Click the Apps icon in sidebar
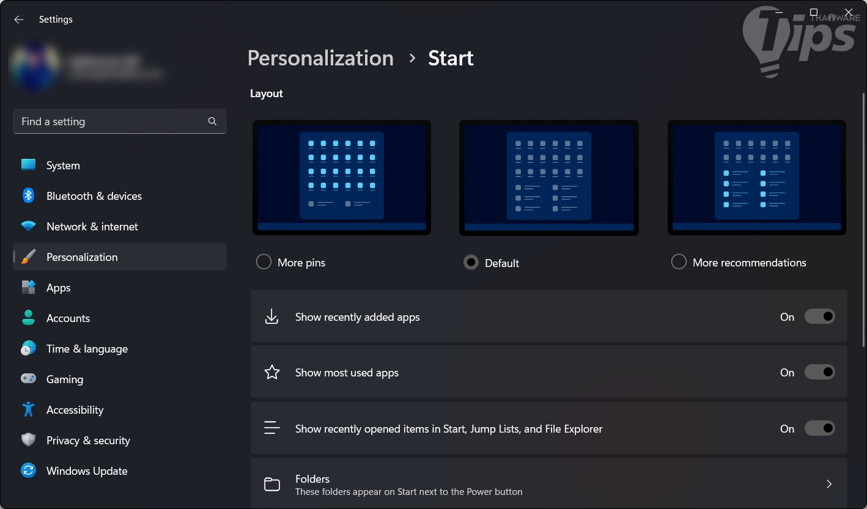 [28, 287]
